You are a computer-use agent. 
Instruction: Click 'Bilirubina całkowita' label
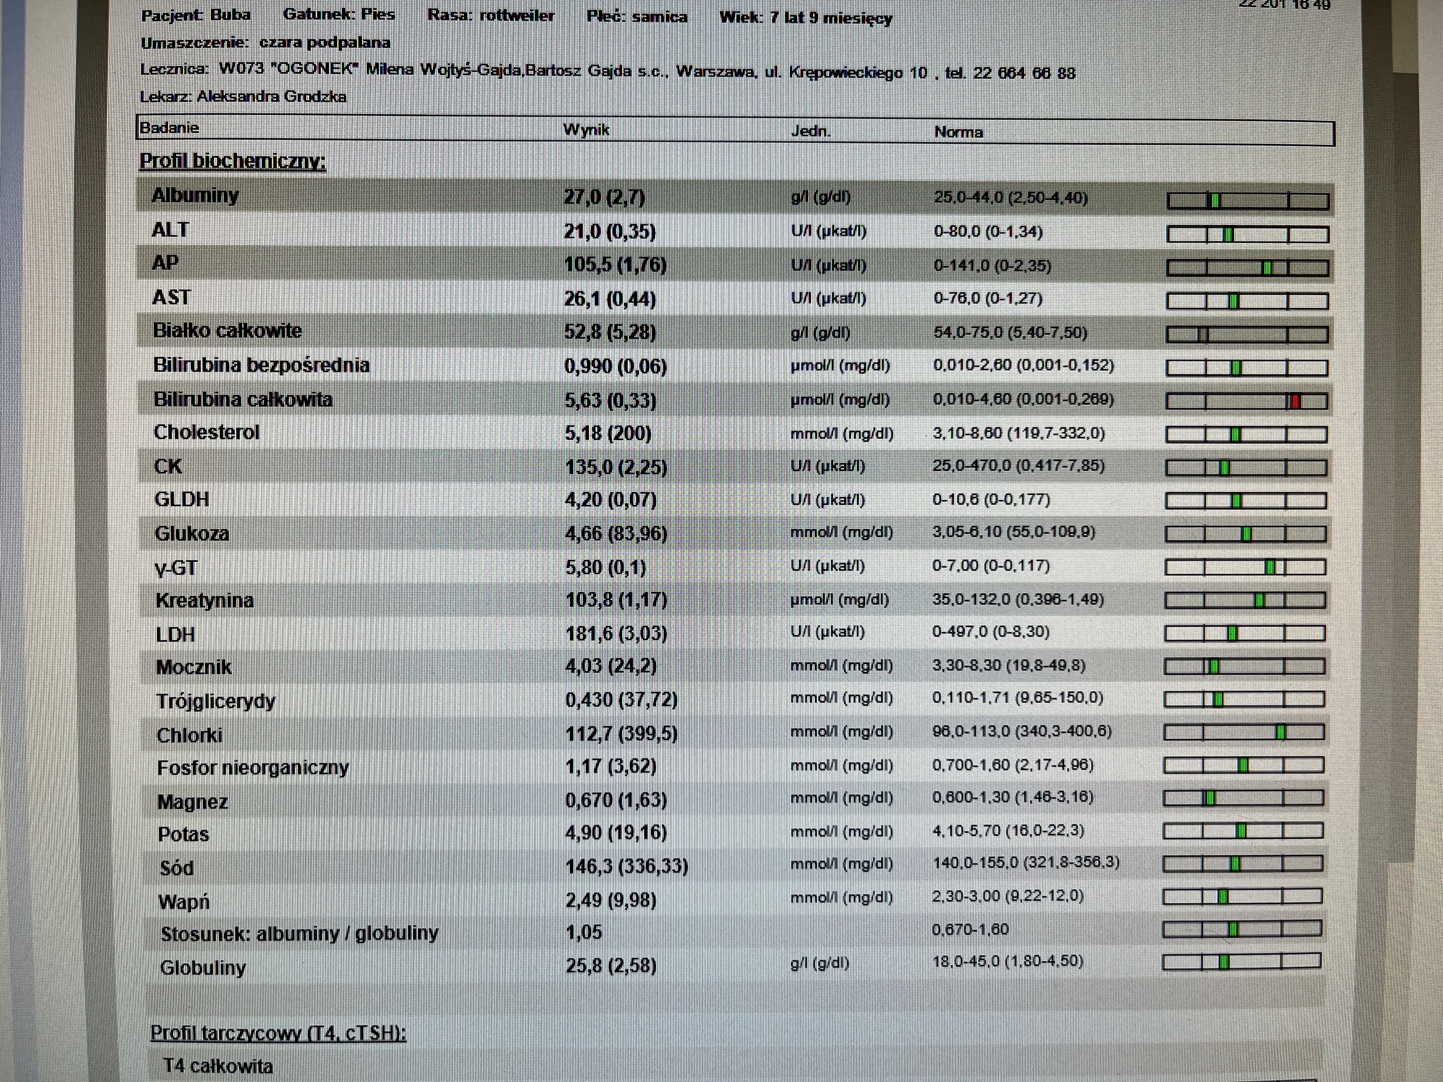pyautogui.click(x=243, y=399)
